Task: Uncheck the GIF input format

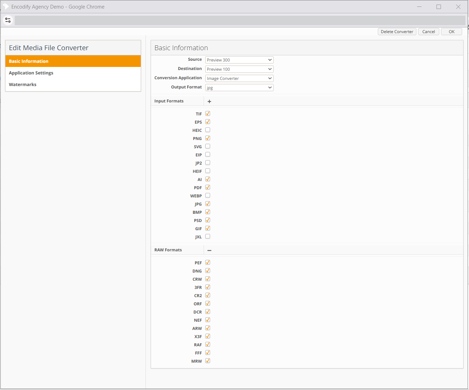Action: pos(208,228)
